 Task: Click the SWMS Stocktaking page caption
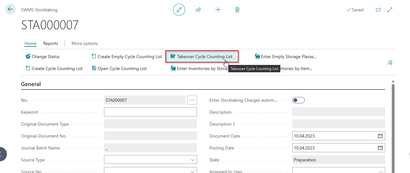39,10
